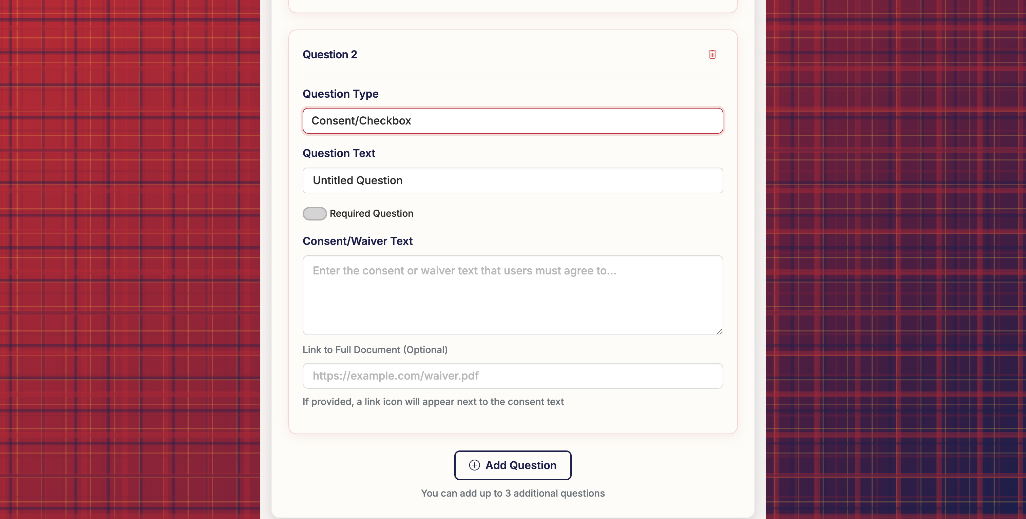Click the trash can to remove the question
Viewport: 1026px width, 519px height.
pyautogui.click(x=712, y=55)
